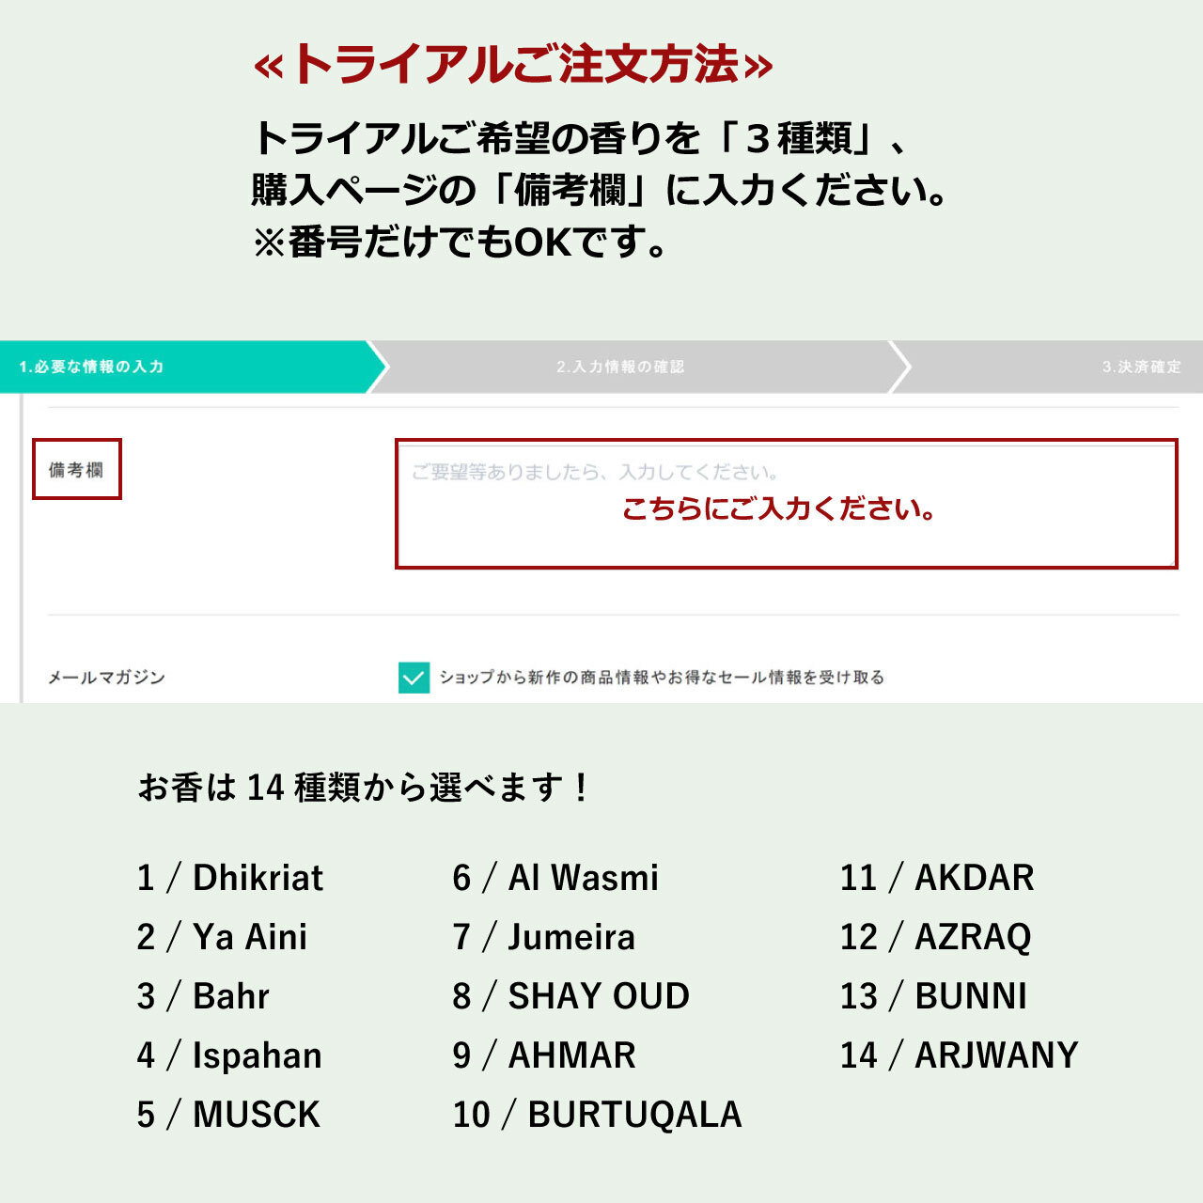Choose scent 14 / ARJWANY

point(959,1055)
